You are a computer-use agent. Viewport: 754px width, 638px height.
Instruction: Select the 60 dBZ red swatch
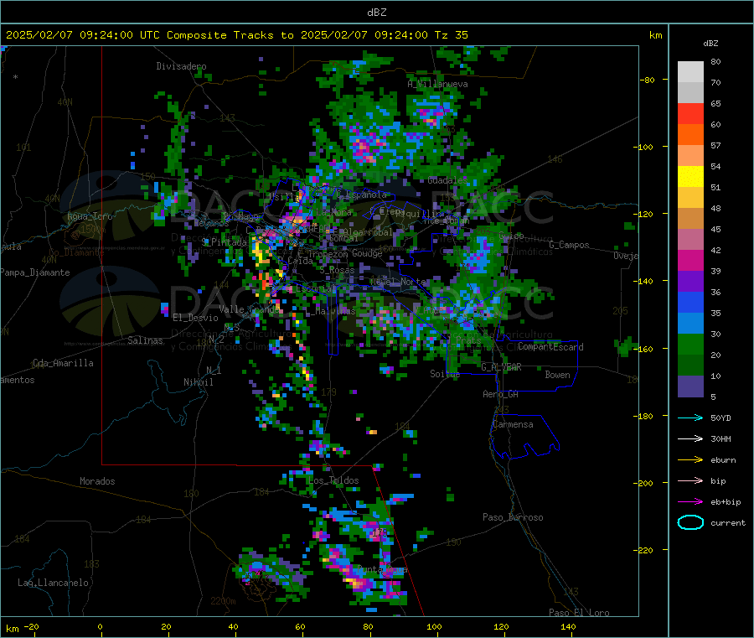(690, 113)
